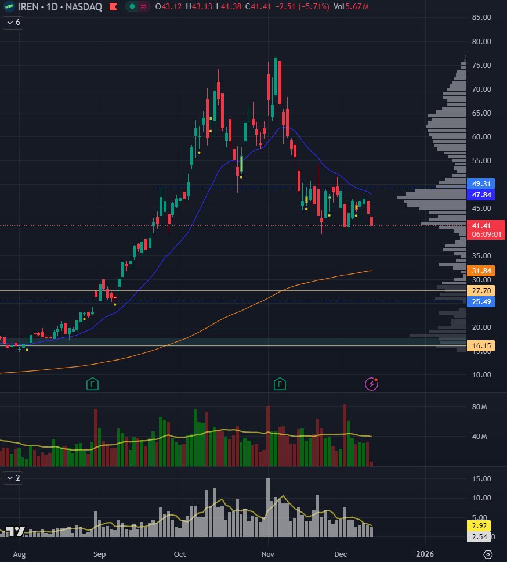Click the Sep label on time axis
507x562 pixels.
pos(100,554)
